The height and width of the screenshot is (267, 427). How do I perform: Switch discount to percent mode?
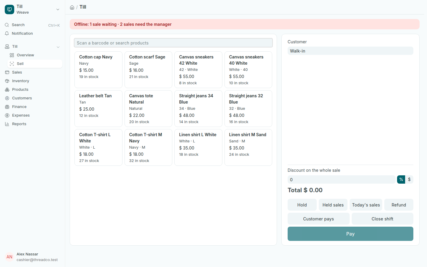pos(401,179)
